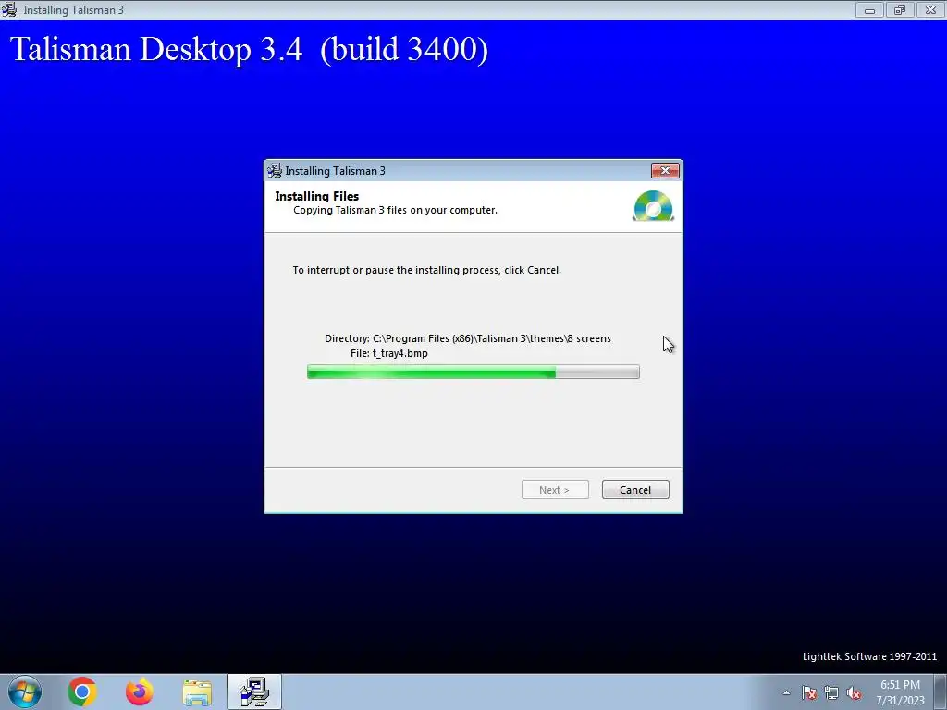Click the Cancel button in installer

[635, 490]
